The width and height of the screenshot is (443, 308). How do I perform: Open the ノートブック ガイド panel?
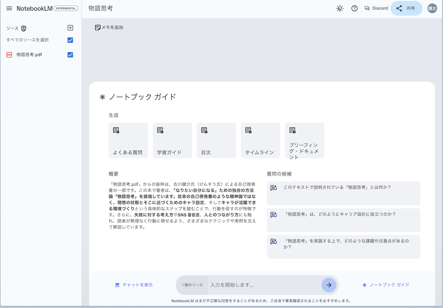pos(386,285)
